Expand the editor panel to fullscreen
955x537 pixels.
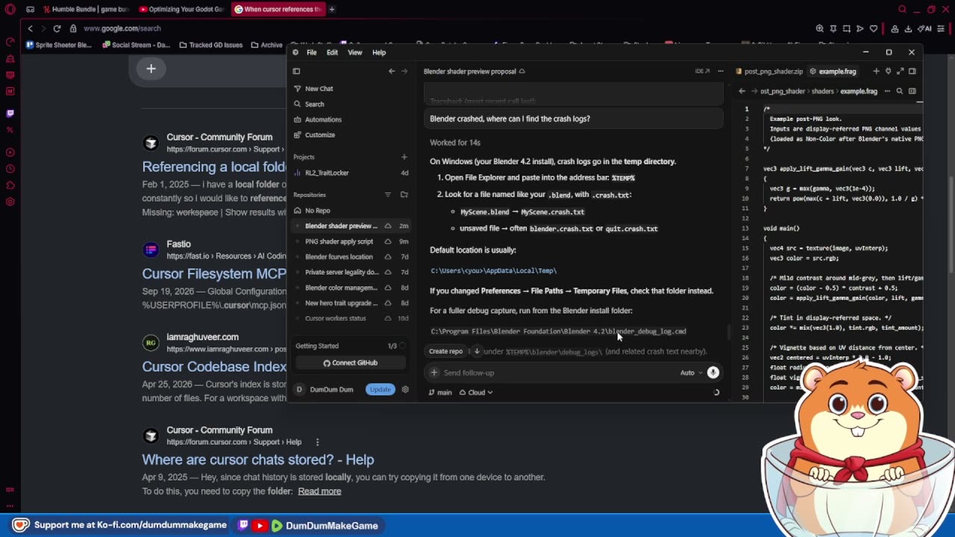[x=901, y=72]
